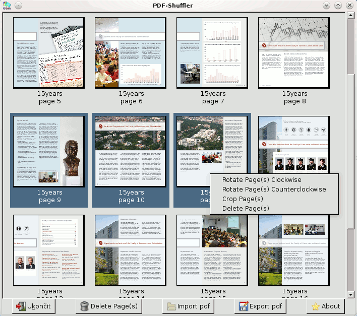The image size is (357, 316).
Task: Click the round button beside the app icon
Action: [19, 5]
